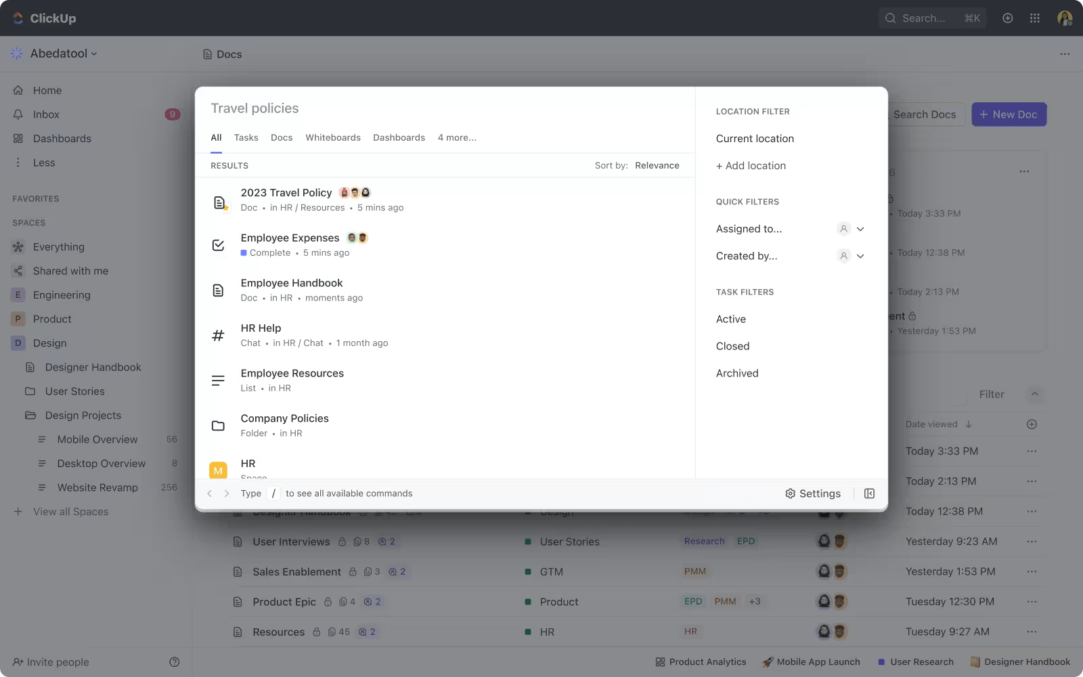1083x677 pixels.
Task: Click the plus icon in the top bar
Action: point(1007,18)
